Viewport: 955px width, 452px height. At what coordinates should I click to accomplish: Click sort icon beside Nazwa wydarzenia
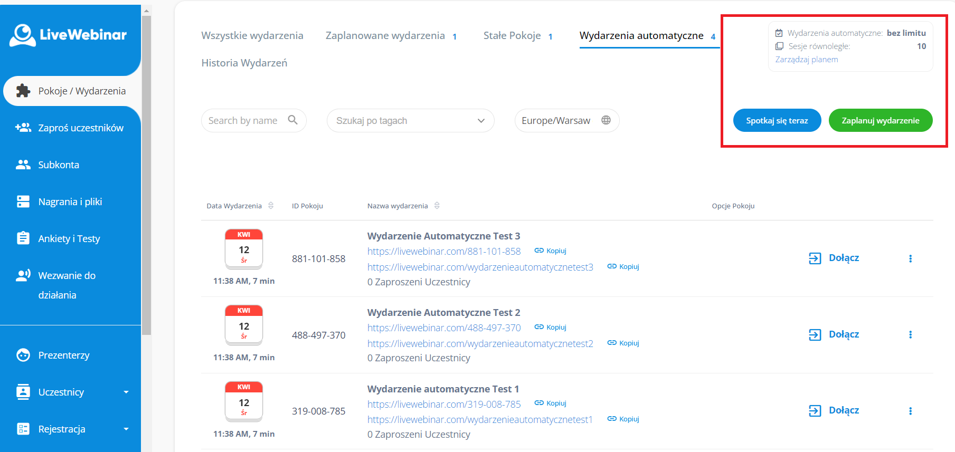pos(437,206)
